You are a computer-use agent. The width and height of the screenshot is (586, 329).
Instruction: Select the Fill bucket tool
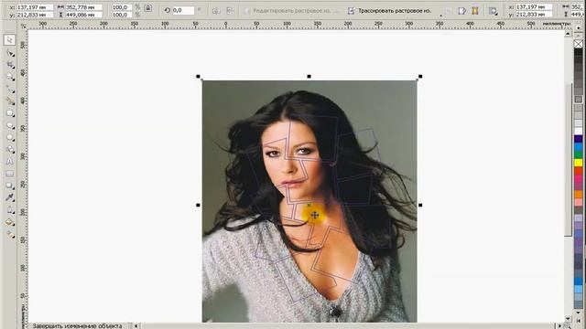[x=10, y=222]
